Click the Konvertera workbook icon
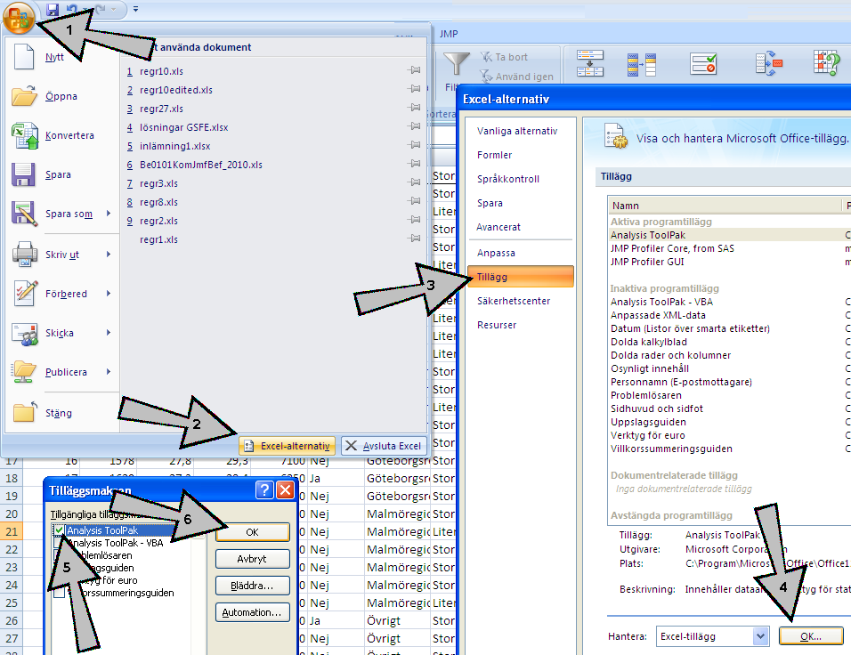Screen dimensions: 851x655 (24, 135)
